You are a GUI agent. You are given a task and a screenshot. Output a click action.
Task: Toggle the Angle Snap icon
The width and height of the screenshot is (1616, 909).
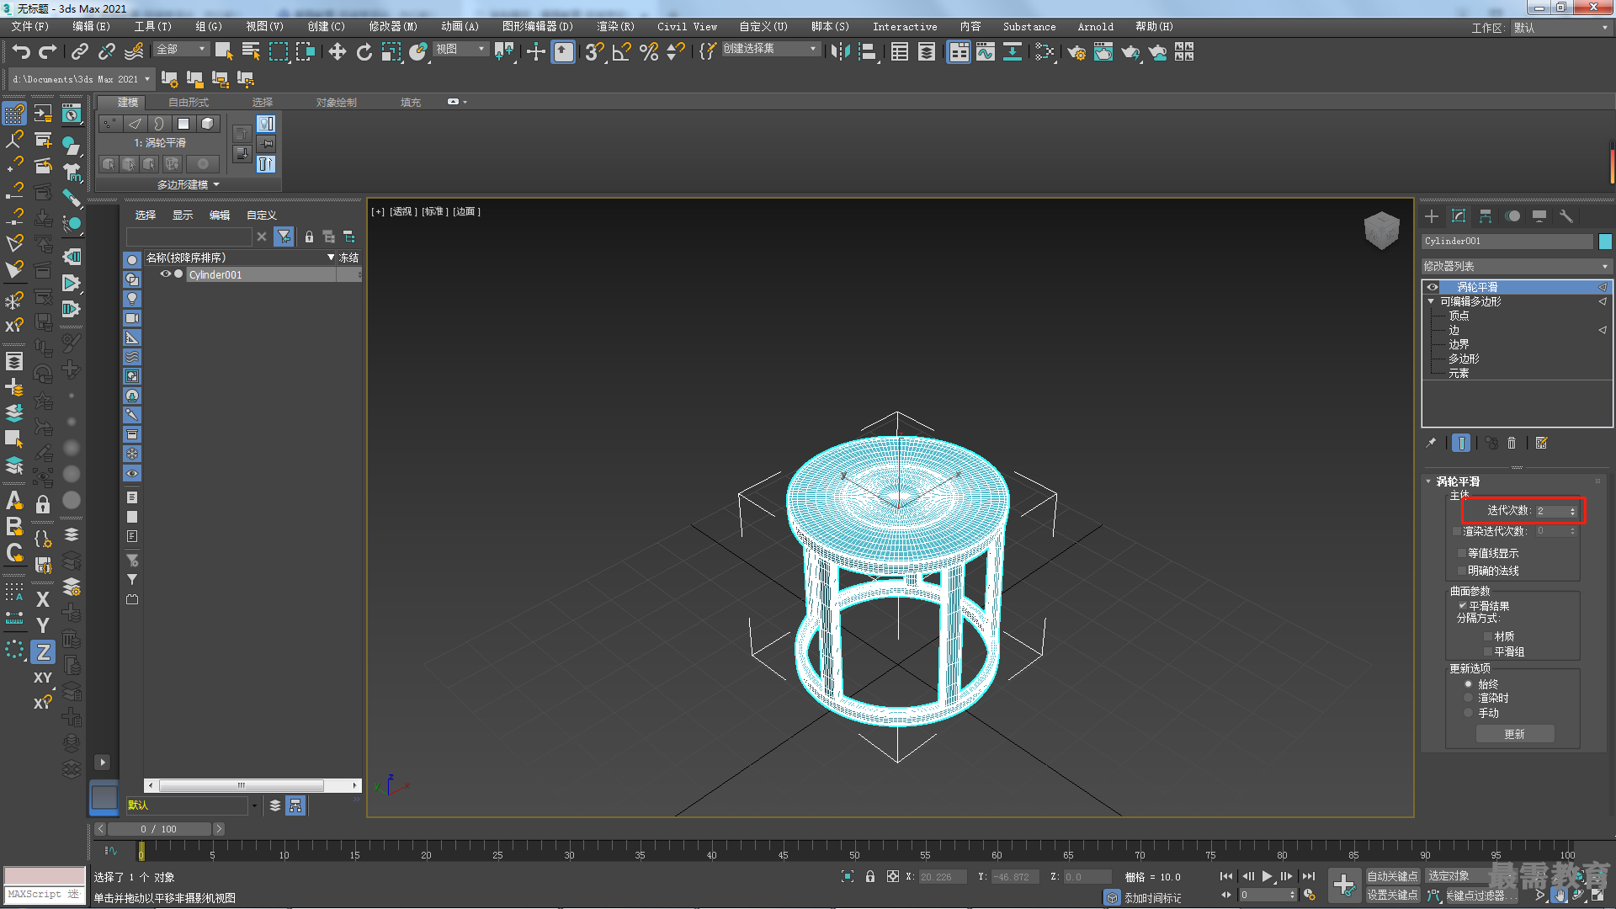(622, 52)
